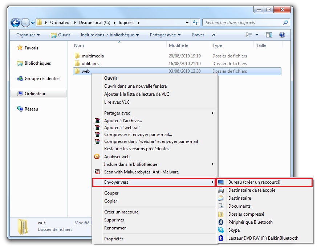Click the Graver toolbar button
Image resolution: width=321 pixels, height=248 pixels.
pos(198,35)
